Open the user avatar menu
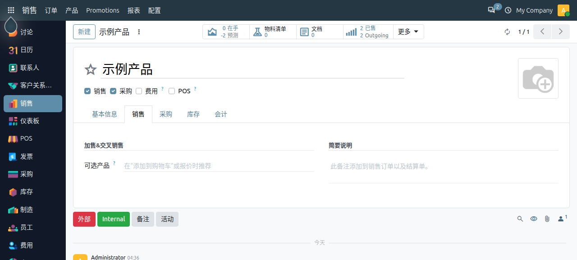Viewport: 577px width, 260px height. coord(563,10)
